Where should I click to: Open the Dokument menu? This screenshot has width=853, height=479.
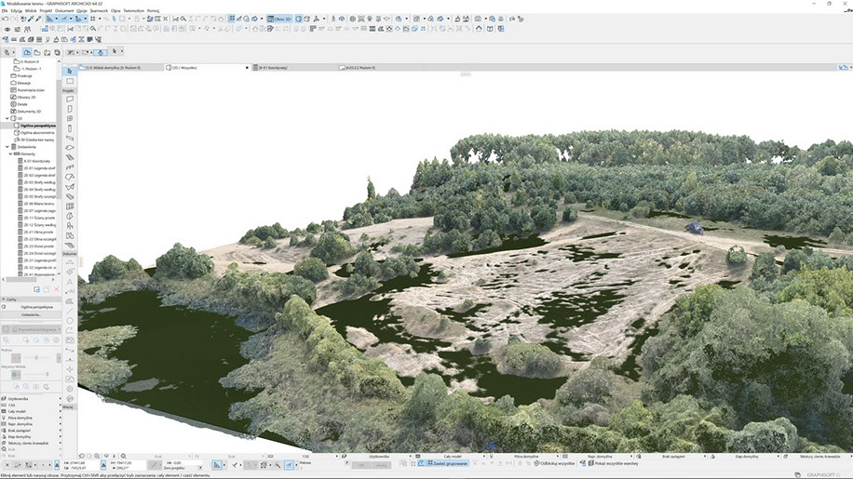click(64, 10)
